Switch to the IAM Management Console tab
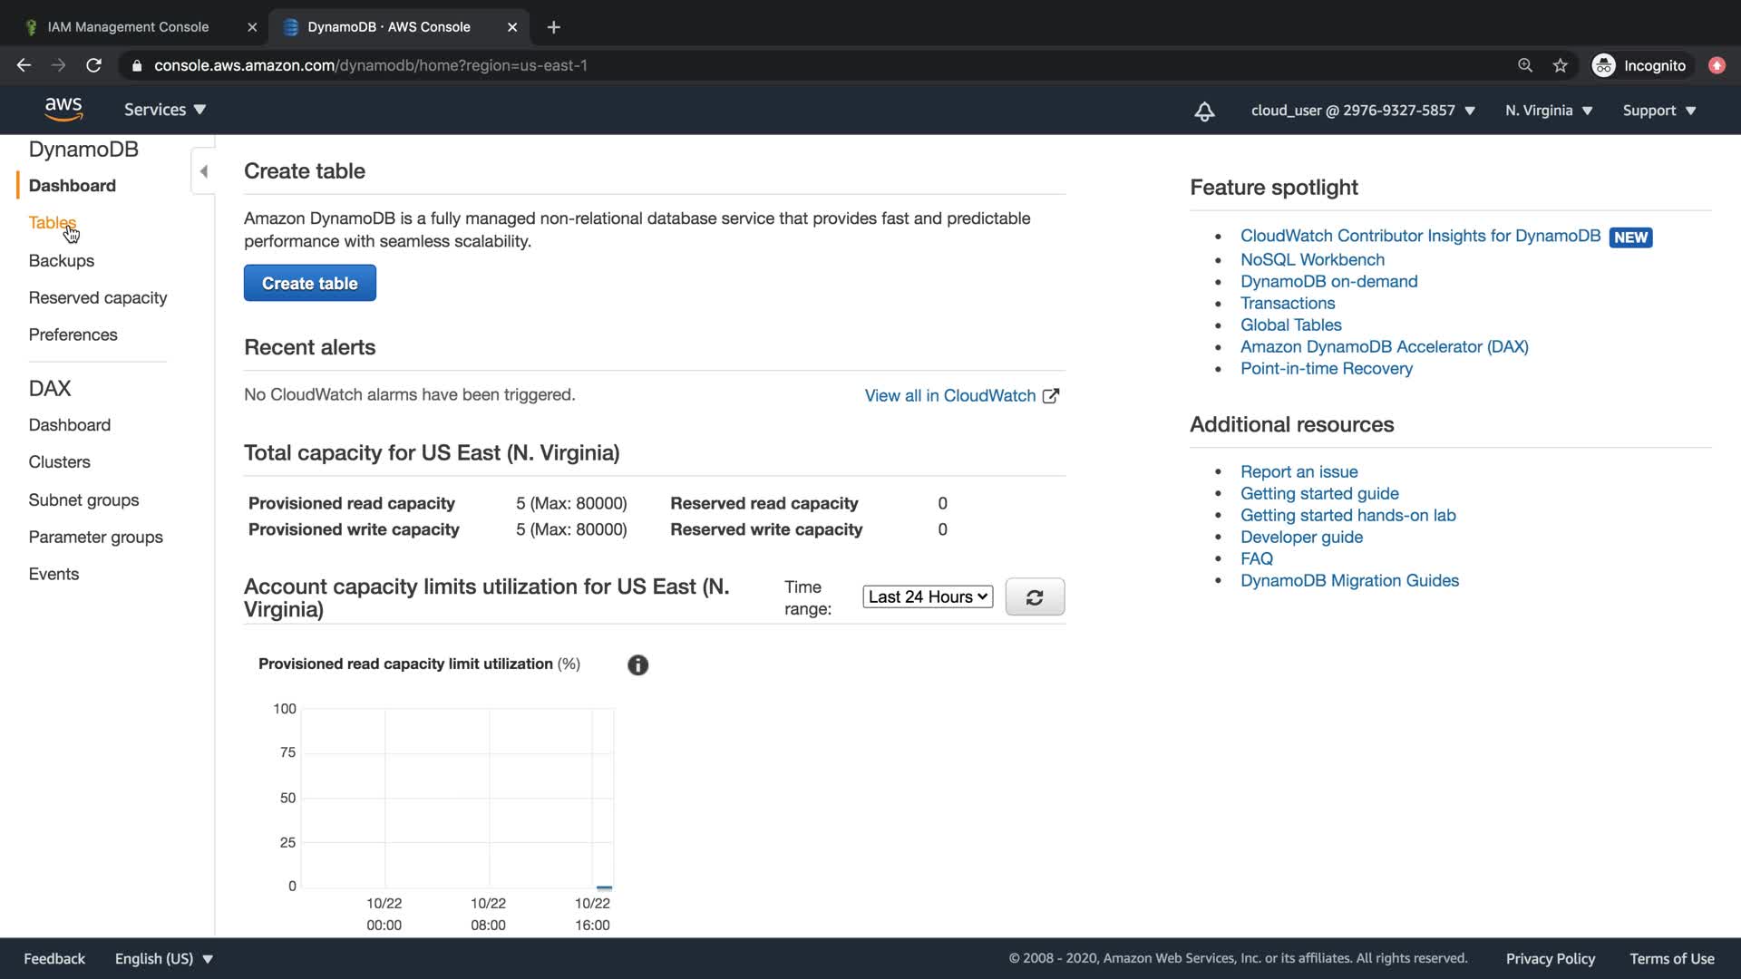 click(x=128, y=27)
